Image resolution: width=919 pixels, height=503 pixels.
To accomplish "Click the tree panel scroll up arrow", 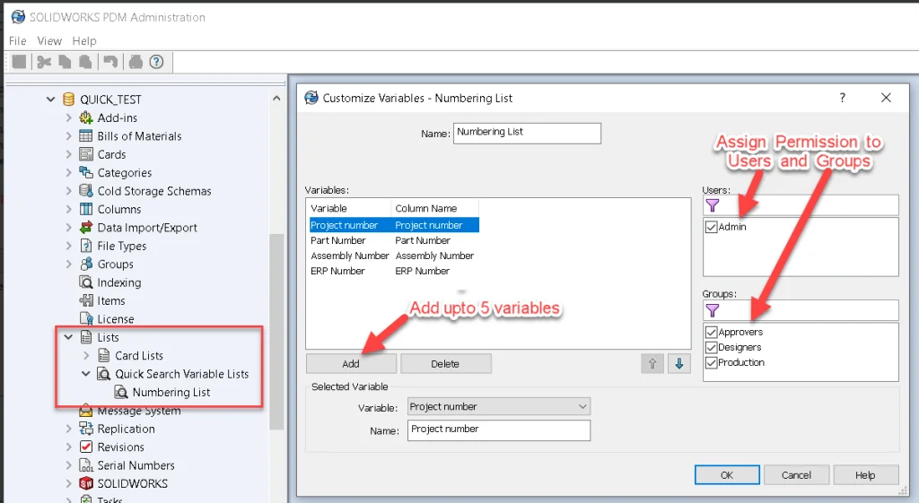I will 276,99.
